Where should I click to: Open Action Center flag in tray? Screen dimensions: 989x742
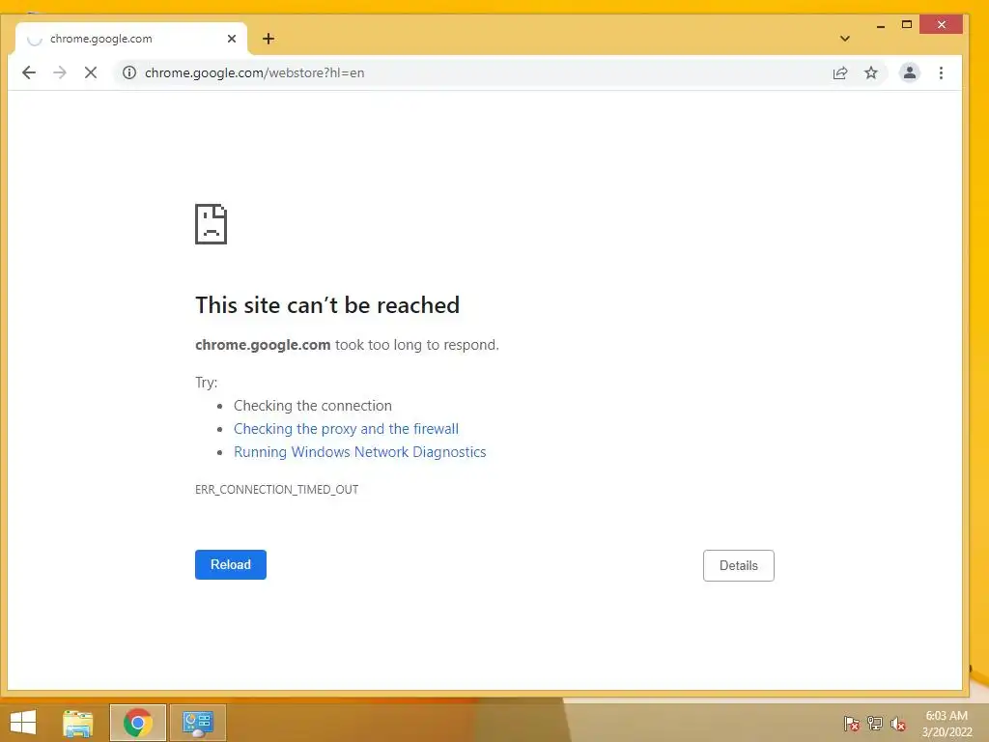(852, 723)
